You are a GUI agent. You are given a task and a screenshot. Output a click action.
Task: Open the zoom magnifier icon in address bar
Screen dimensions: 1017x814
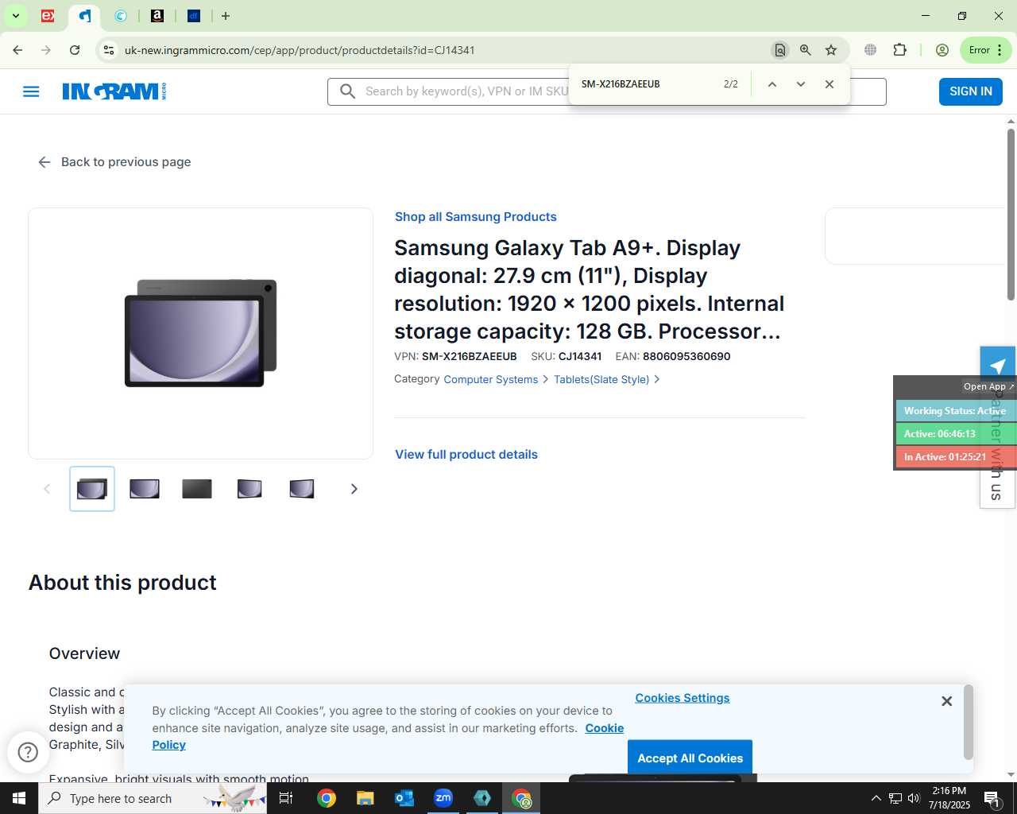click(806, 50)
